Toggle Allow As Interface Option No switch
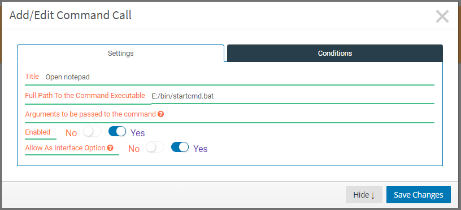The height and width of the screenshot is (210, 461). (155, 147)
